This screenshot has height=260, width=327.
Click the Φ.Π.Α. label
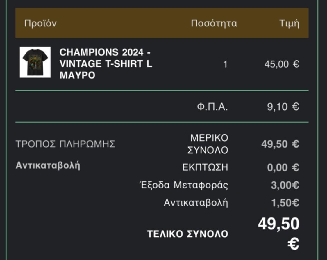tap(212, 107)
